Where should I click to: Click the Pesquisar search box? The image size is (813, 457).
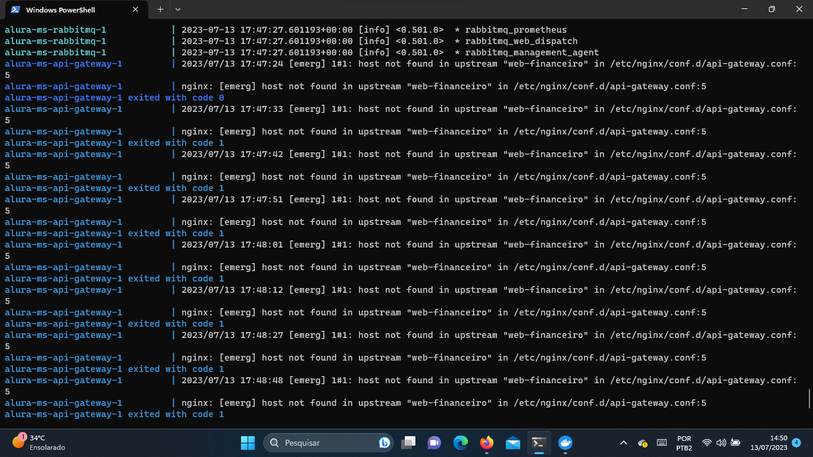pos(328,443)
